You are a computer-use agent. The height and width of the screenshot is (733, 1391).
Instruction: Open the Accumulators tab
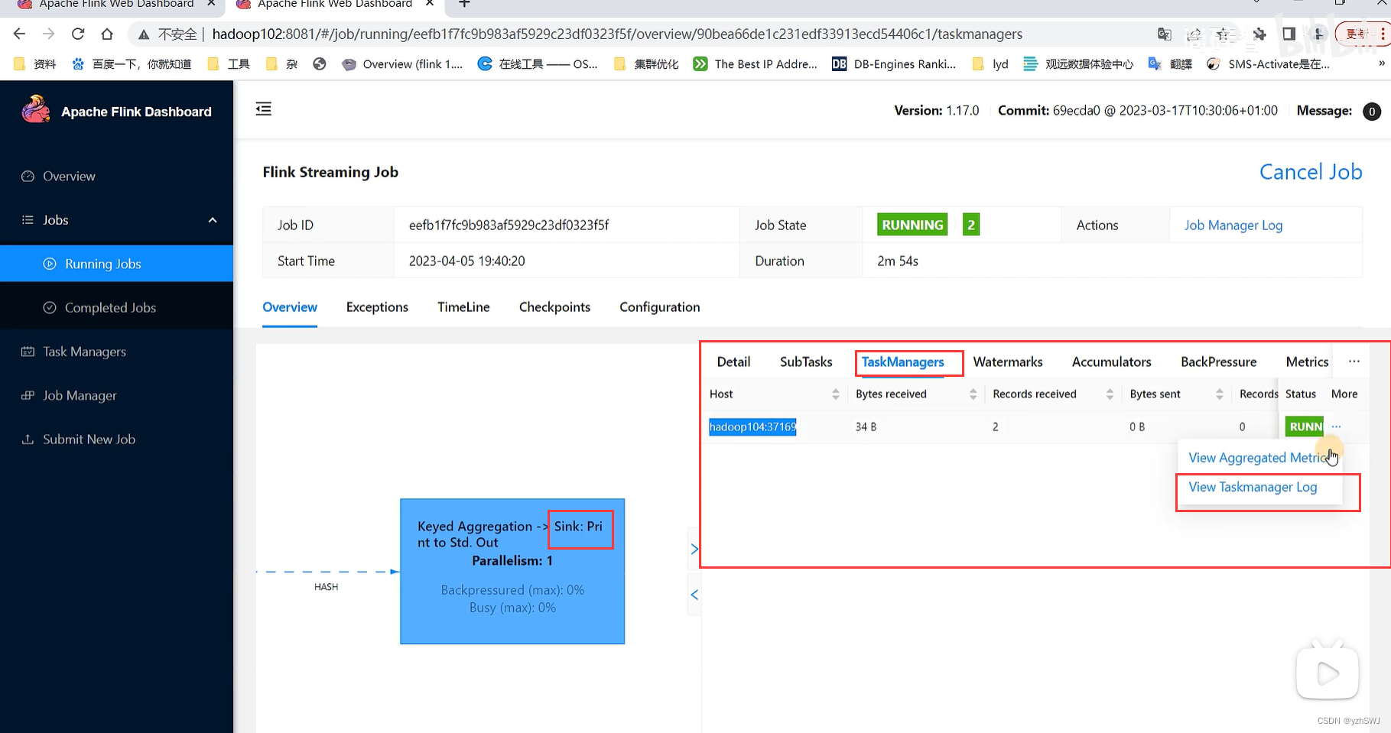[x=1111, y=362]
